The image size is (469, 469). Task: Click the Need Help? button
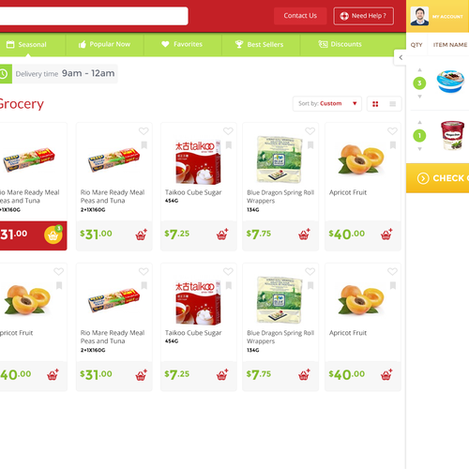[x=363, y=16]
